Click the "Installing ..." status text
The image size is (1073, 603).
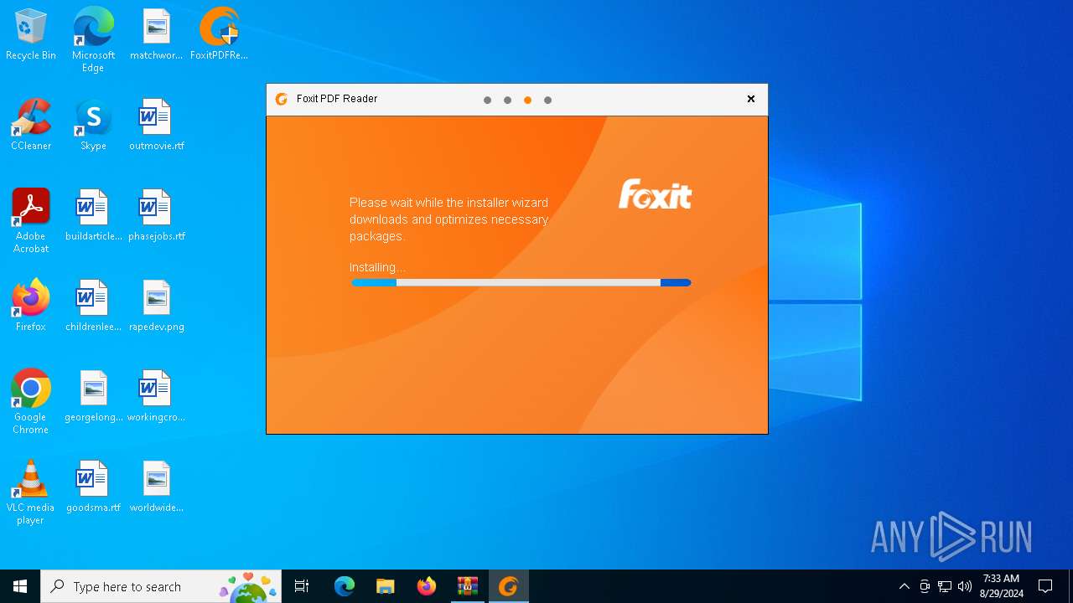pos(377,267)
